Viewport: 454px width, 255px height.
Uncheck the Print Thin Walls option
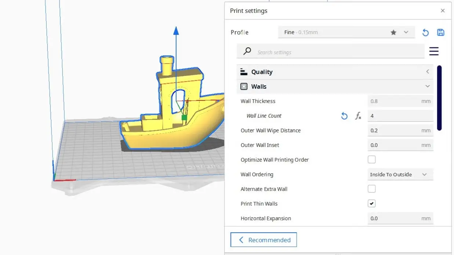(372, 204)
